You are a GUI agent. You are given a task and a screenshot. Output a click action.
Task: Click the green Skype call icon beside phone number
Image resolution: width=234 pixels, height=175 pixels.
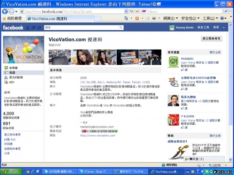[x=116, y=131]
